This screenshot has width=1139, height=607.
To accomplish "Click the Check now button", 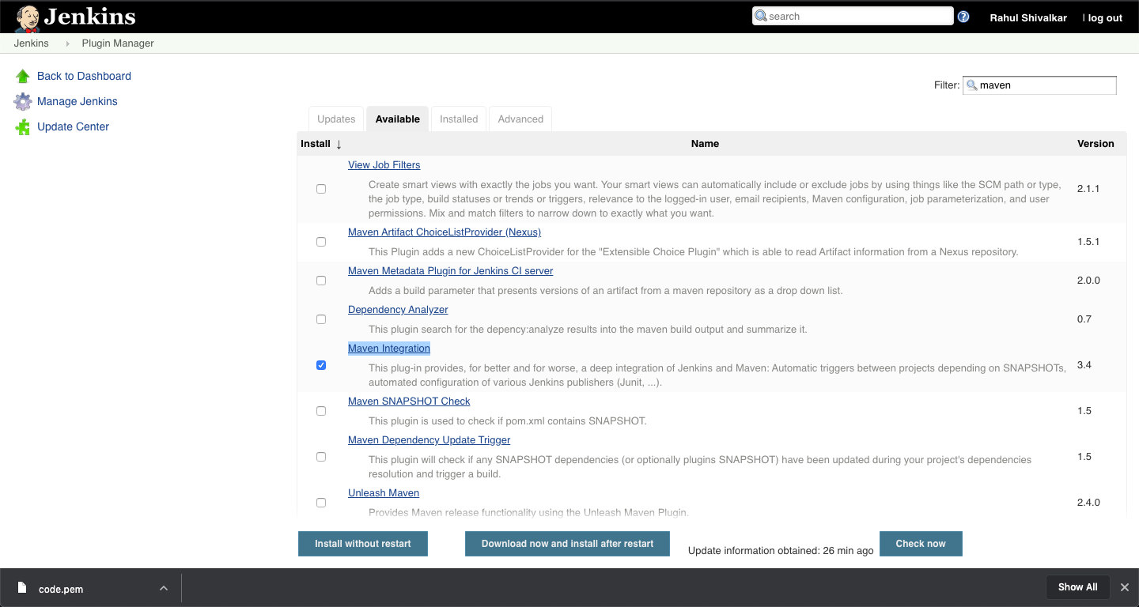I will click(x=921, y=544).
